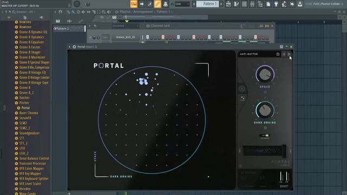Click the main volume knob in top toolbar
Viewport: 347px width, 195px height.
(x=77, y=4)
